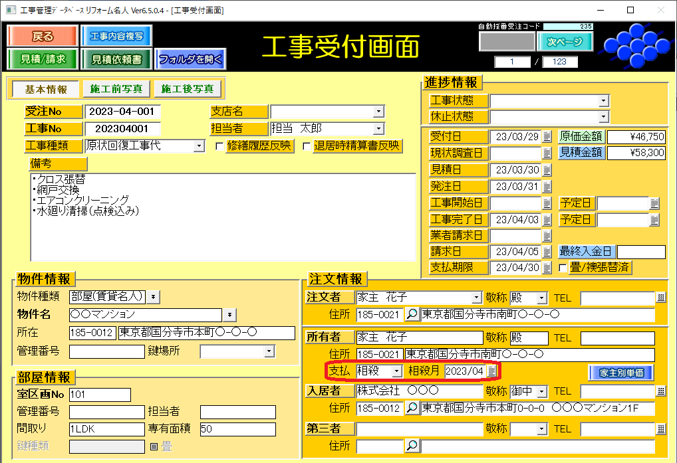
Task: Open the 担当者 dropdown list
Action: coord(378,129)
